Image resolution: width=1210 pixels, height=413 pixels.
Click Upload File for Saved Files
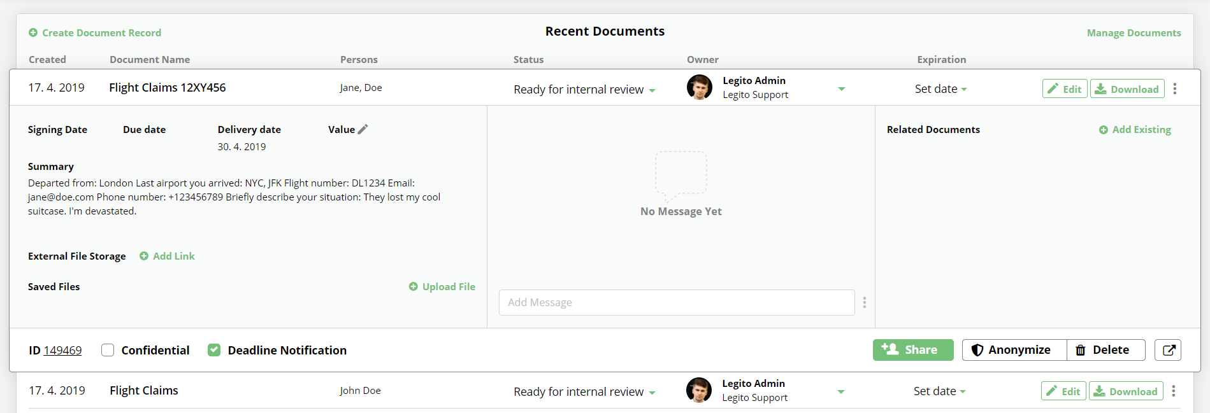point(442,286)
